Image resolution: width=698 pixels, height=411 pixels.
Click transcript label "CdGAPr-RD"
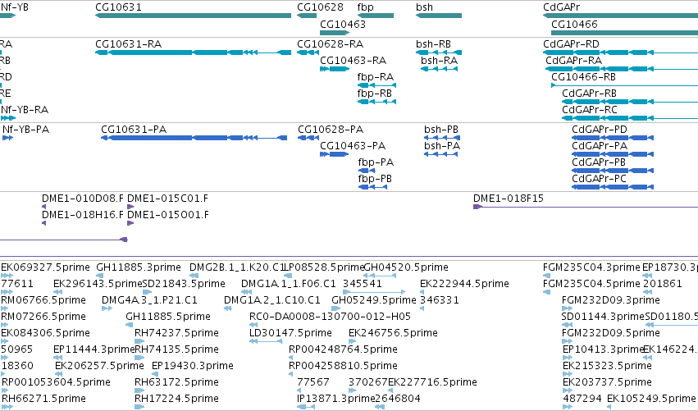pos(571,44)
